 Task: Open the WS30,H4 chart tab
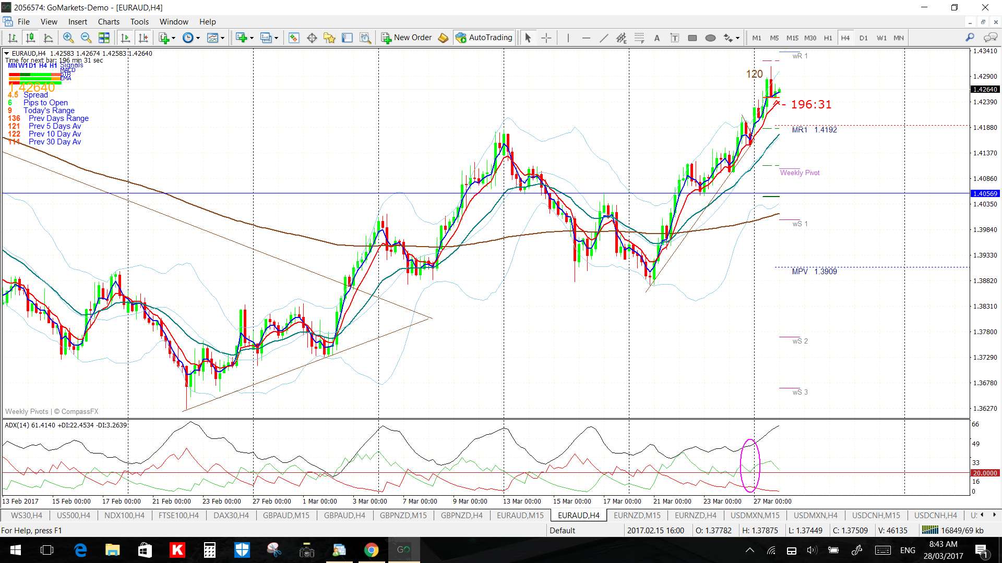tap(26, 515)
